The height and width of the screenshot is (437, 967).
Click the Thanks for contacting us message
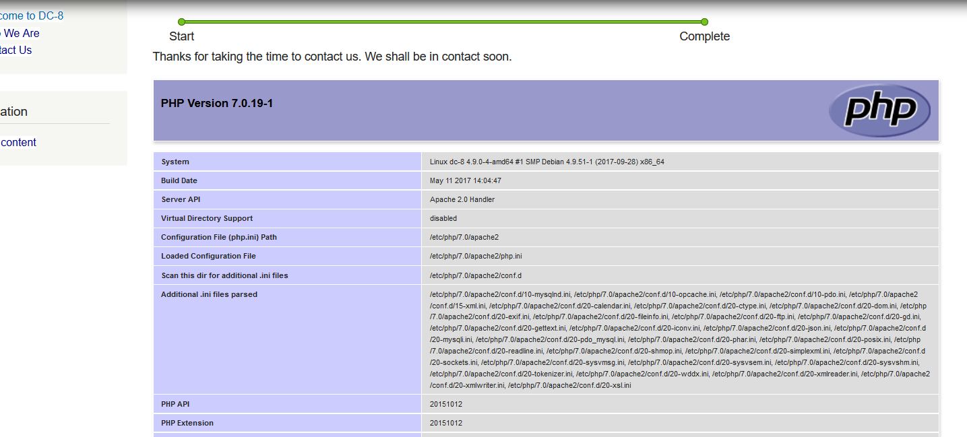tap(332, 57)
